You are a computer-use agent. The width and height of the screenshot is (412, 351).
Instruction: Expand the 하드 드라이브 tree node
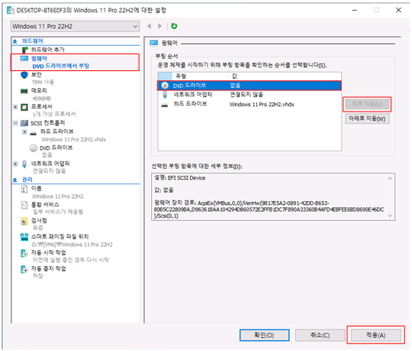(24, 132)
